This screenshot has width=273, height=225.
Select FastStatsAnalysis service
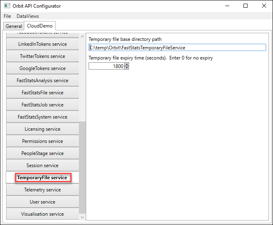pyautogui.click(x=42, y=81)
